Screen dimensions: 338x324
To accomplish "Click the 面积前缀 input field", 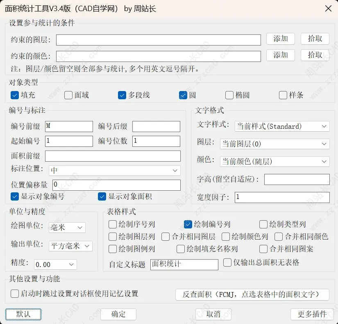I will pyautogui.click(x=113, y=156).
